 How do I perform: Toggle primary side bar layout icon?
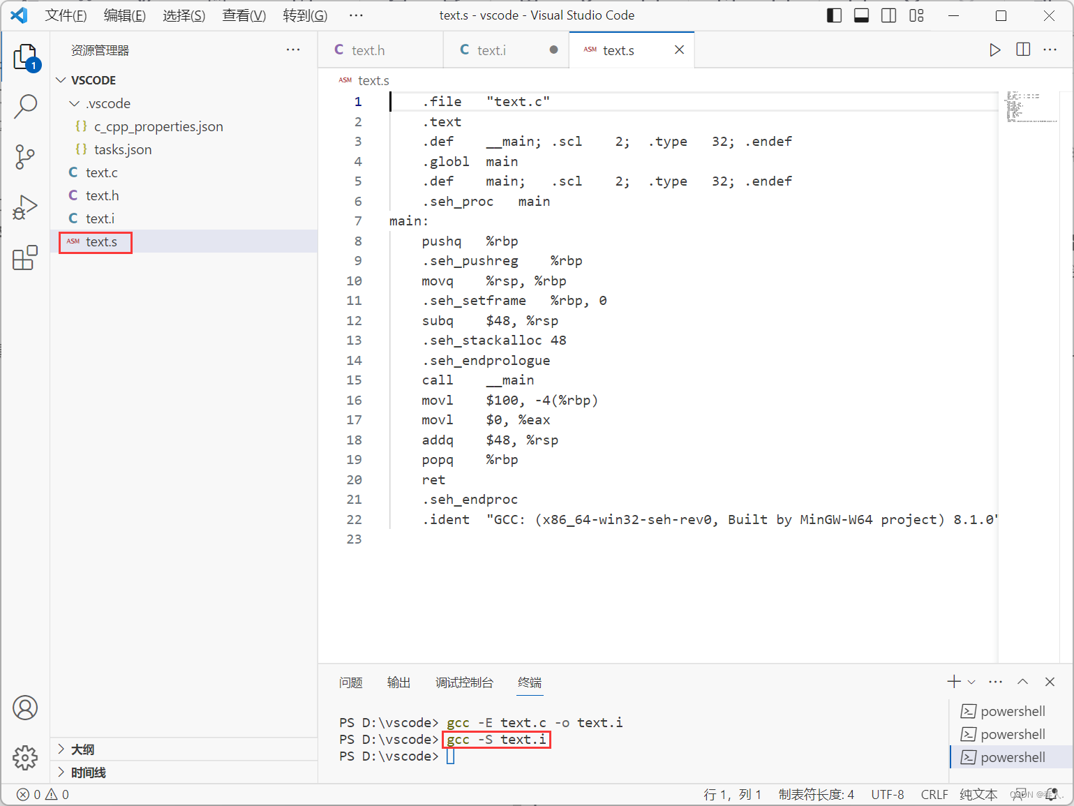835,15
